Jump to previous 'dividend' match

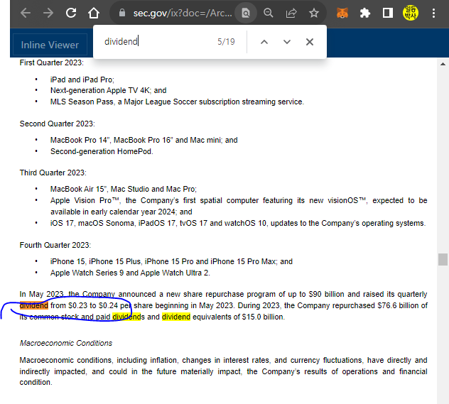(x=264, y=42)
